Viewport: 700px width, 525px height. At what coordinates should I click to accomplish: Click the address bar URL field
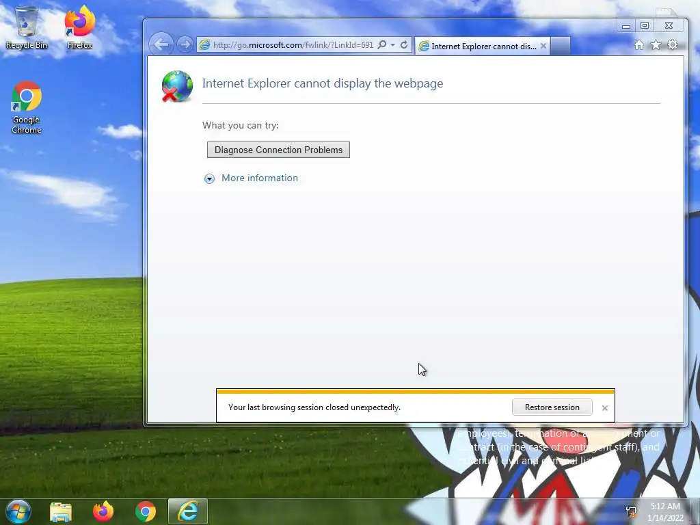point(293,44)
